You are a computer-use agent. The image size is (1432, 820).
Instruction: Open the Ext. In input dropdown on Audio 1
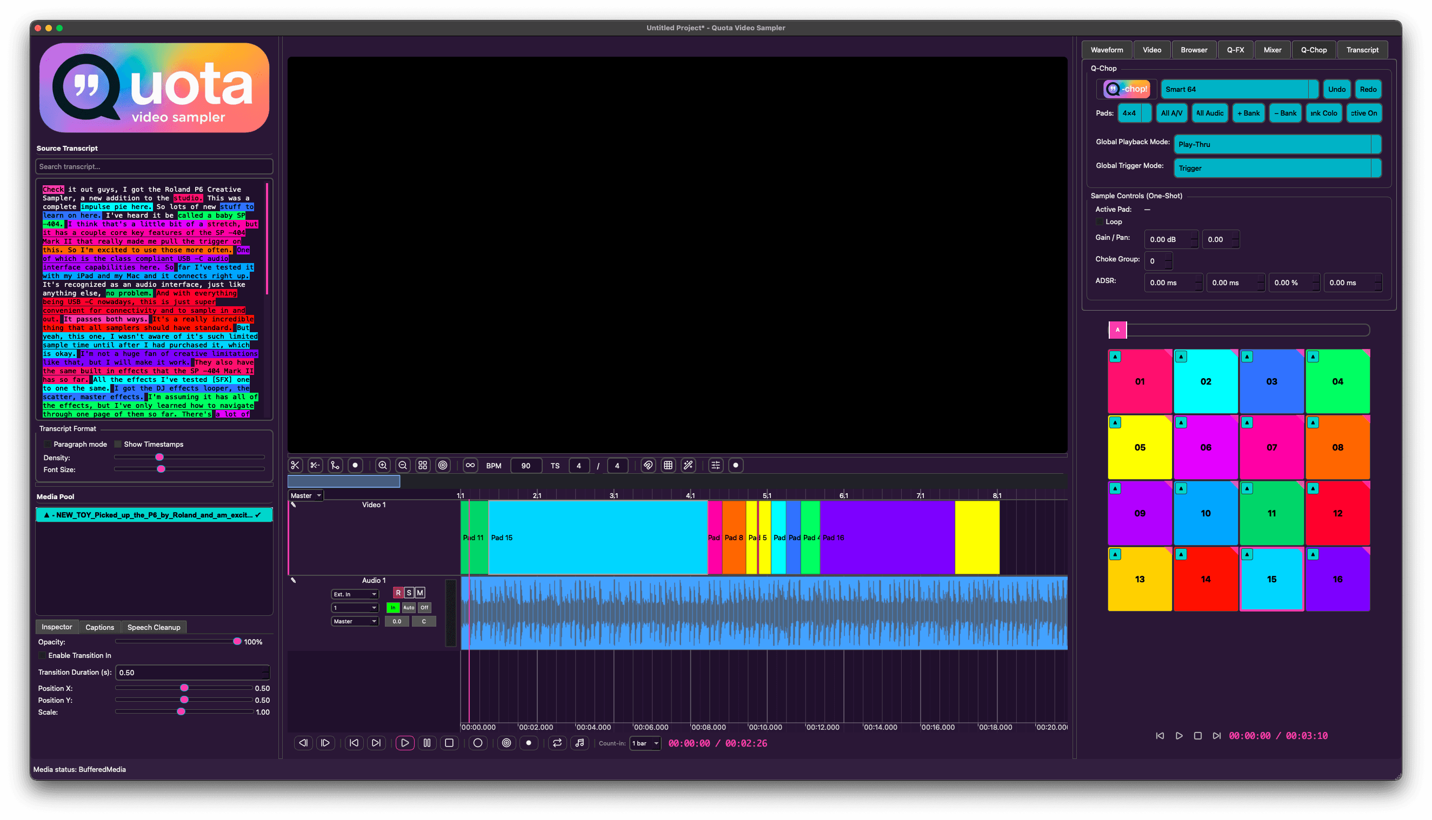355,594
